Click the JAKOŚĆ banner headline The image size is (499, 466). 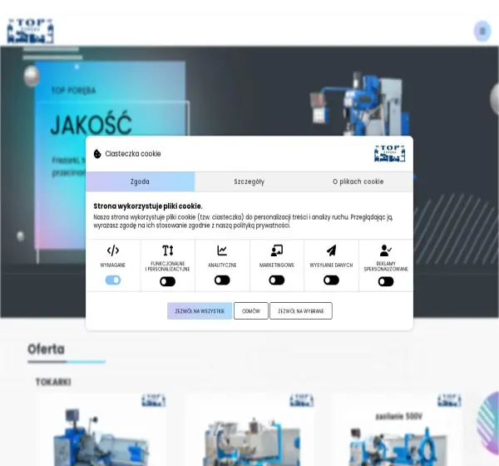click(x=91, y=124)
